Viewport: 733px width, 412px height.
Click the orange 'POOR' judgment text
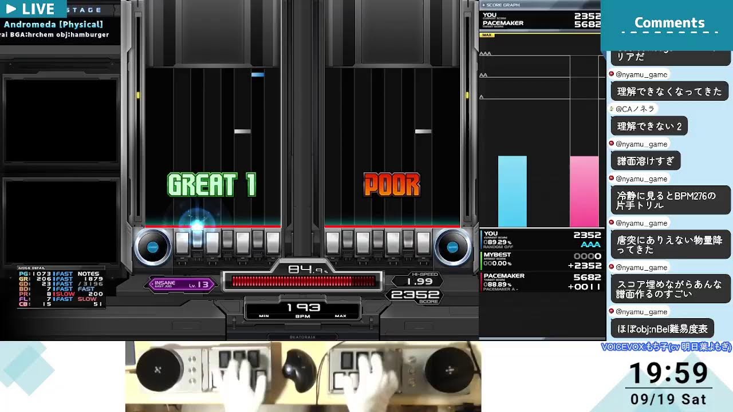tap(392, 185)
